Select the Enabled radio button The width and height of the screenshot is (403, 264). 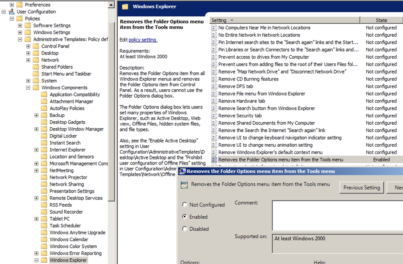coord(185,217)
